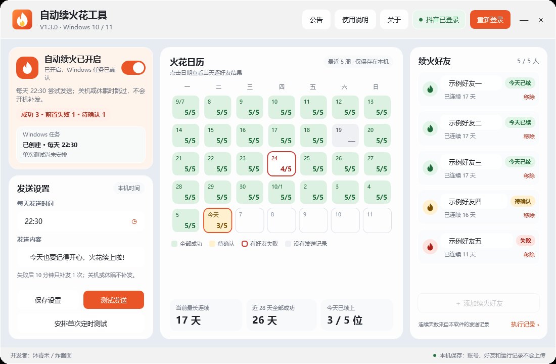Click red flame avatar of 示例好友五

[x=430, y=246]
